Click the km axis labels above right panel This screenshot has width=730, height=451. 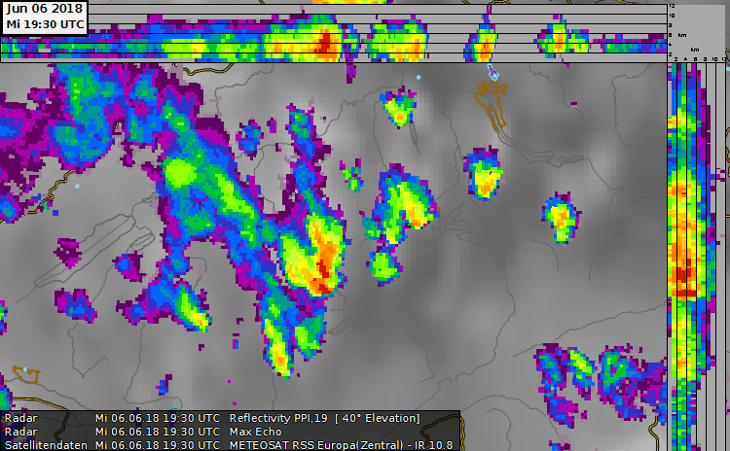696,59
